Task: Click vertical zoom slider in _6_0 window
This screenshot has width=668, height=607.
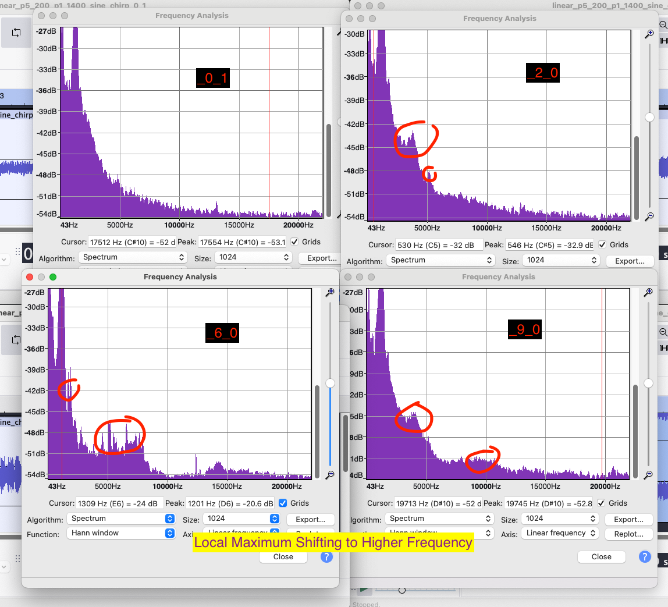Action: coord(330,383)
